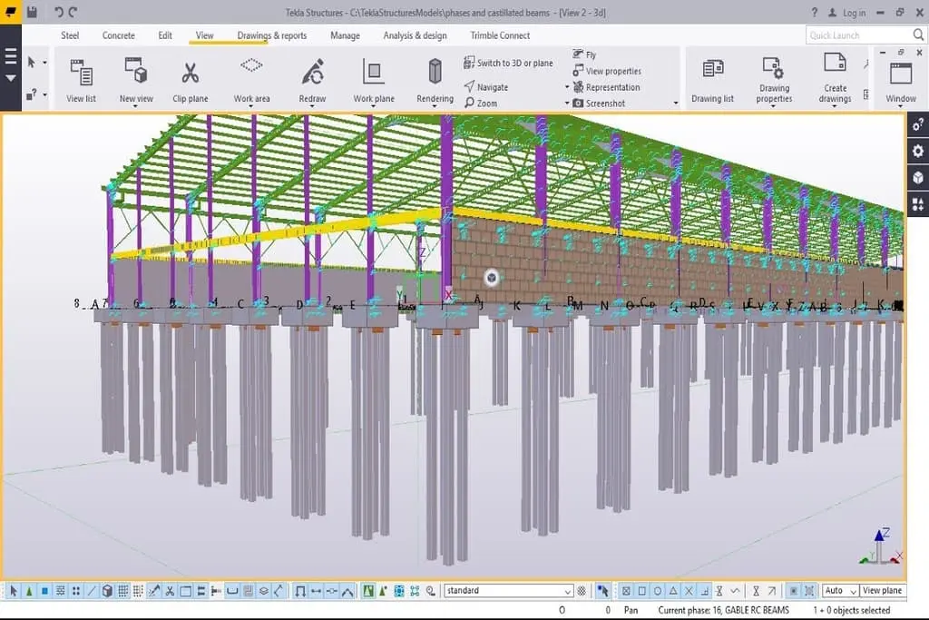This screenshot has height=620, width=929.
Task: Activate the Clip plane scissors tool
Action: (x=190, y=73)
